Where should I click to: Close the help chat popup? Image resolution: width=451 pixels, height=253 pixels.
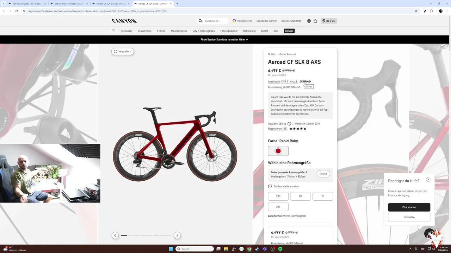[428, 180]
